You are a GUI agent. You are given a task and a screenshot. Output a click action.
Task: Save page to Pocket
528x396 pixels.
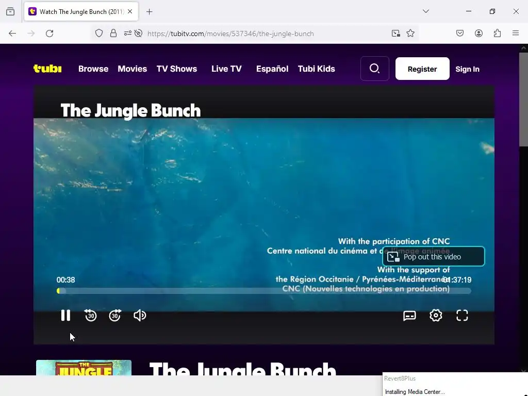coord(460,34)
